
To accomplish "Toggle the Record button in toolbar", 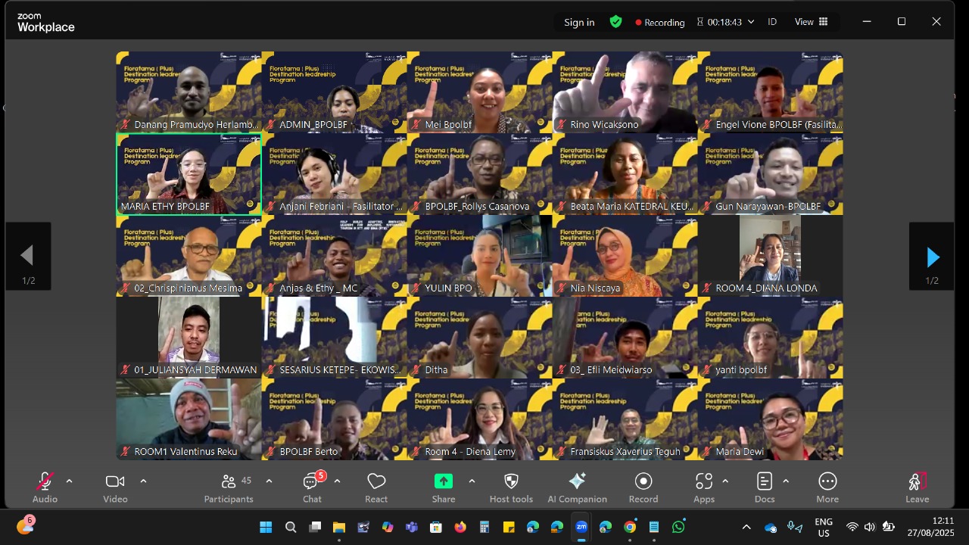I will (643, 487).
